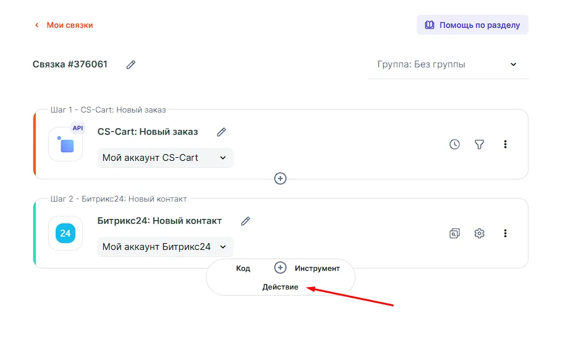Open the clock schedule icon in step 1

(x=454, y=144)
